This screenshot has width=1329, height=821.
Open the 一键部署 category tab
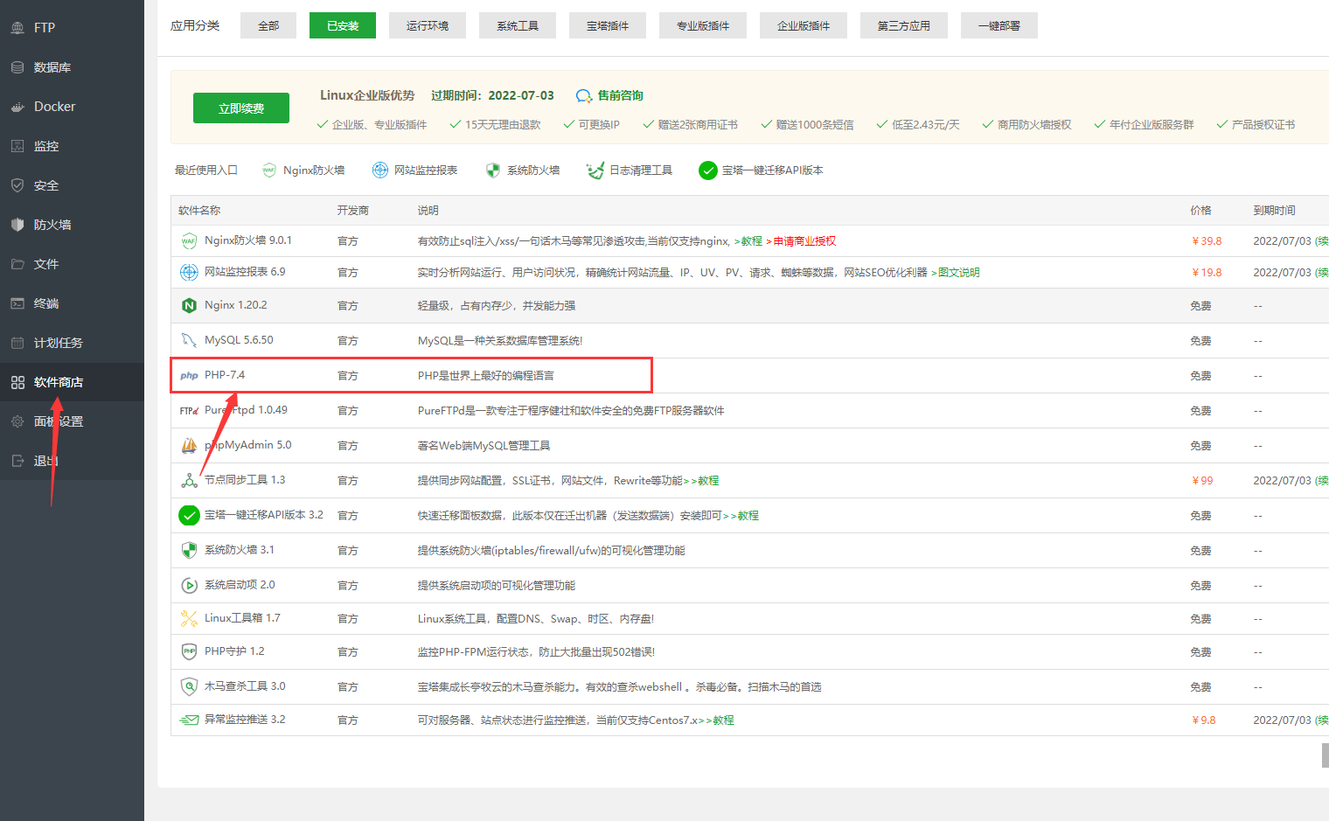[999, 26]
